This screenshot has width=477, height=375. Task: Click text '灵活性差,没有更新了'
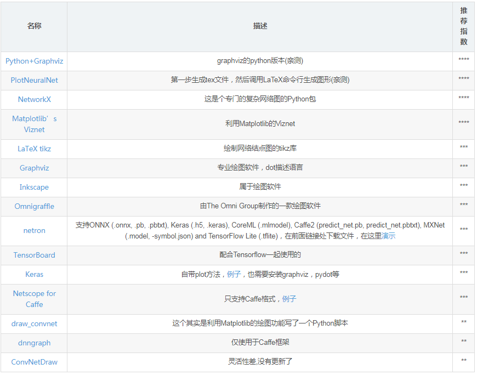260,362
